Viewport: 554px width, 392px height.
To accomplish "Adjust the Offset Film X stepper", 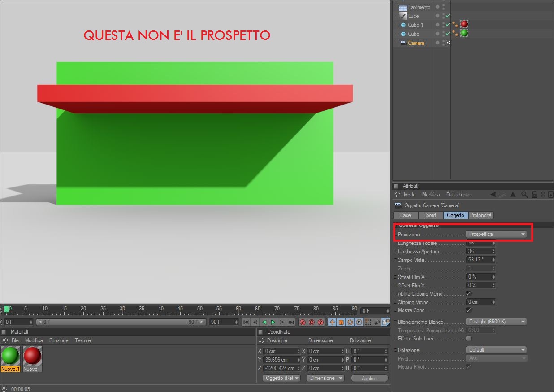I will pos(493,277).
